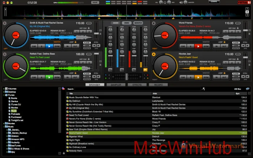
Task: Click the master volume knob
Action: pyautogui.click(x=185, y=3)
